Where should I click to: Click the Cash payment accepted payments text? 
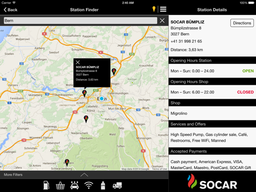click(211, 165)
